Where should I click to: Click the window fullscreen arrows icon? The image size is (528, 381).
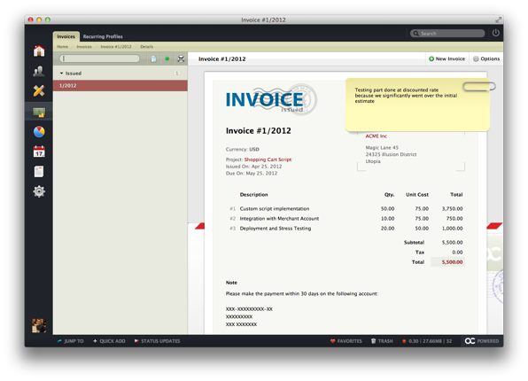pyautogui.click(x=498, y=19)
